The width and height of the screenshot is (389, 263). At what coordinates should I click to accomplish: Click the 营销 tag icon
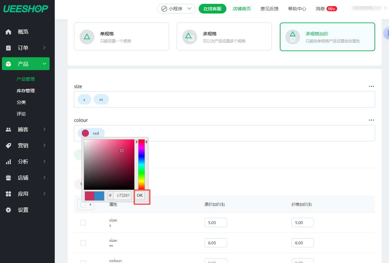pos(9,146)
